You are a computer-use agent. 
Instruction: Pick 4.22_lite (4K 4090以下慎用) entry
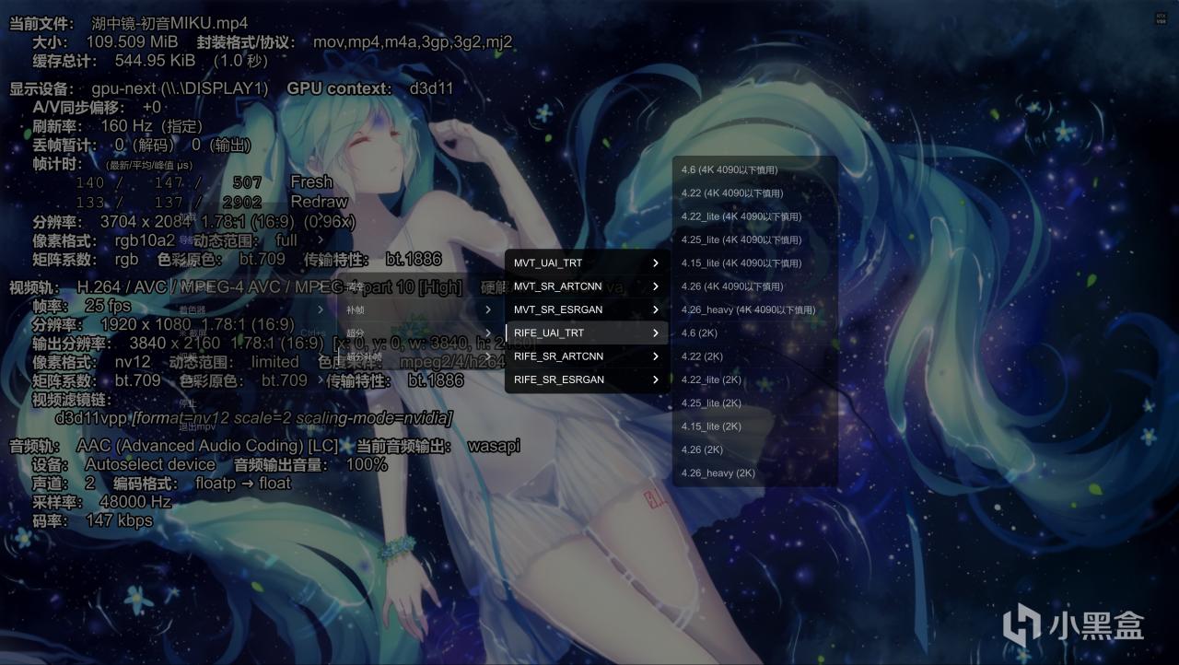click(755, 216)
